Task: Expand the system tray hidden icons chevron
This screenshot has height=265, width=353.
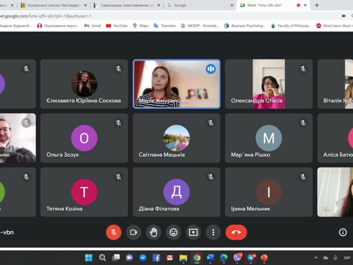Action: [315, 257]
